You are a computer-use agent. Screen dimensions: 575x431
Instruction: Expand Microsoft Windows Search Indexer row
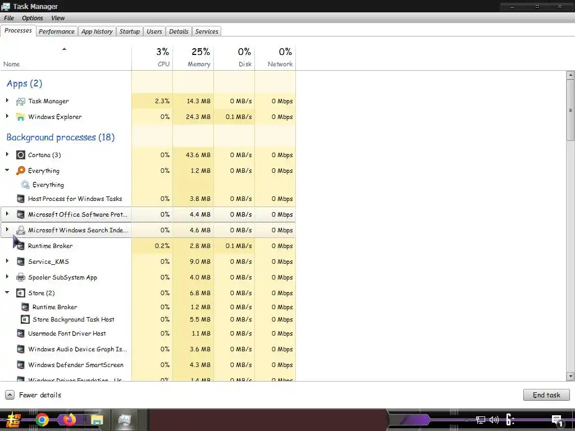tap(7, 230)
